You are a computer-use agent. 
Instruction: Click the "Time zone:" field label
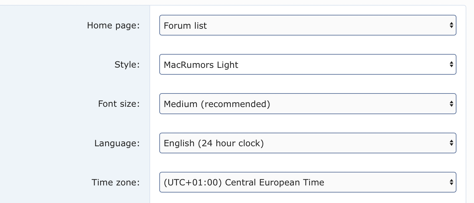click(116, 182)
